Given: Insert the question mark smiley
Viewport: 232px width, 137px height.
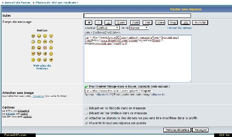Looking at the screenshot, I should [x=39, y=60].
